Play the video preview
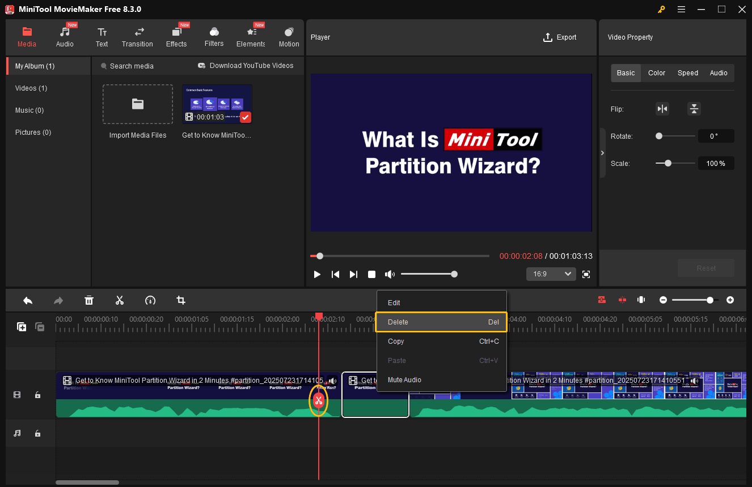 (317, 274)
